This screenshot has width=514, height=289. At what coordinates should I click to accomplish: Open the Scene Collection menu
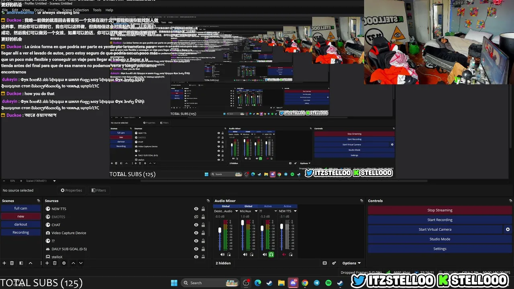click(75, 10)
